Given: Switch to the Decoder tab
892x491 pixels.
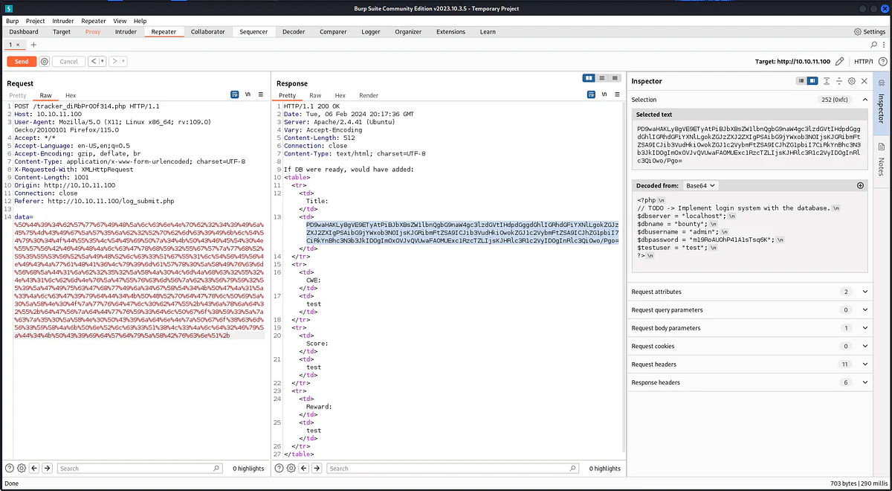Looking at the screenshot, I should click(x=294, y=32).
